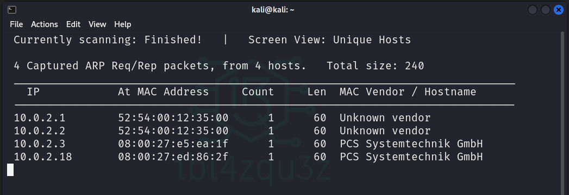Open the Actions menu

click(44, 24)
